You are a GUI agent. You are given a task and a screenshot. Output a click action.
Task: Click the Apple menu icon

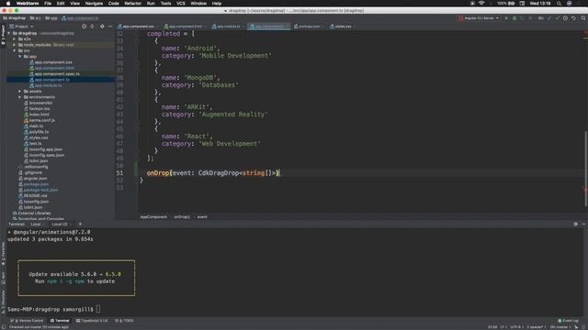pyautogui.click(x=8, y=4)
